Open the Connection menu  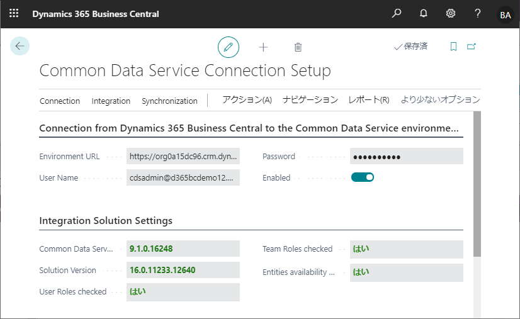coord(60,101)
